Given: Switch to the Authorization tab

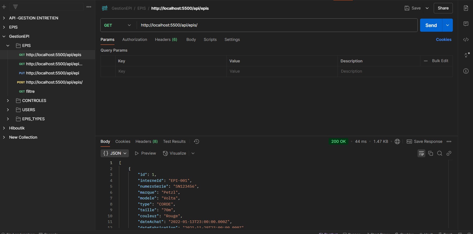Looking at the screenshot, I should point(135,40).
